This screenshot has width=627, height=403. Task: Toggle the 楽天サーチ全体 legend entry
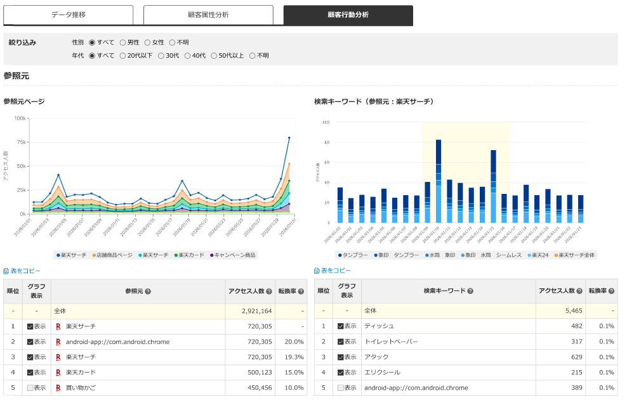coord(574,255)
